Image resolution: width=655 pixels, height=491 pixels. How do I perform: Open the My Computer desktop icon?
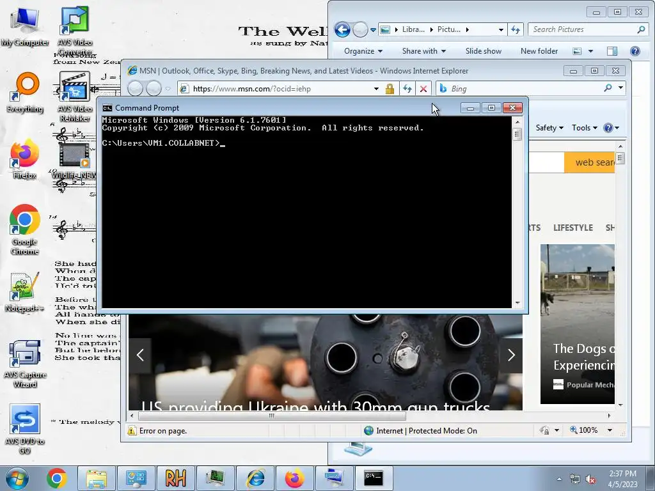point(25,27)
